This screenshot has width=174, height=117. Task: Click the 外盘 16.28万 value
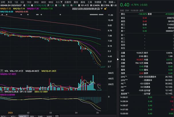[140, 60]
